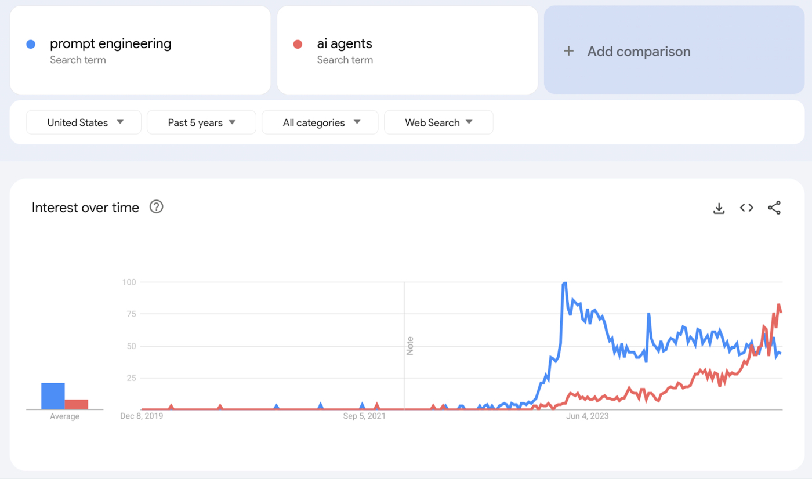Open the Interest over time help icon

click(x=156, y=207)
